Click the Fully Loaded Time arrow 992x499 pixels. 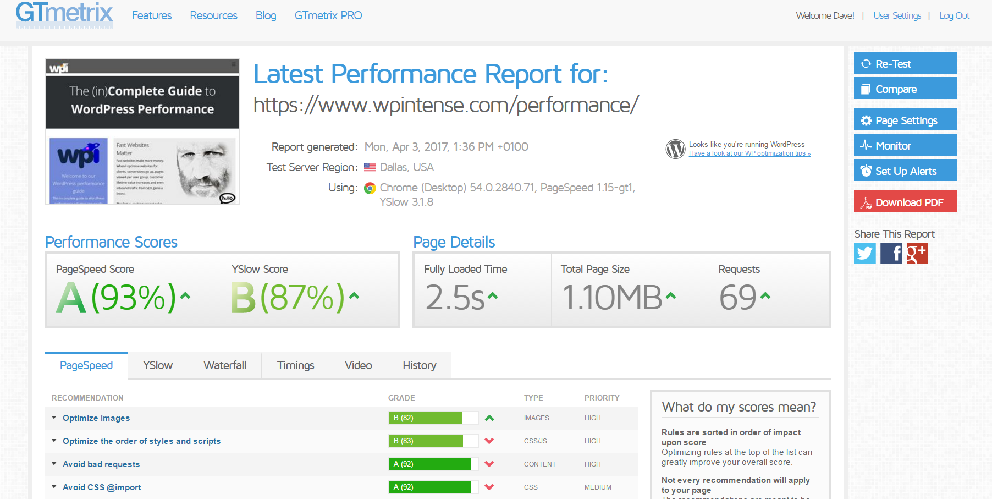(493, 296)
